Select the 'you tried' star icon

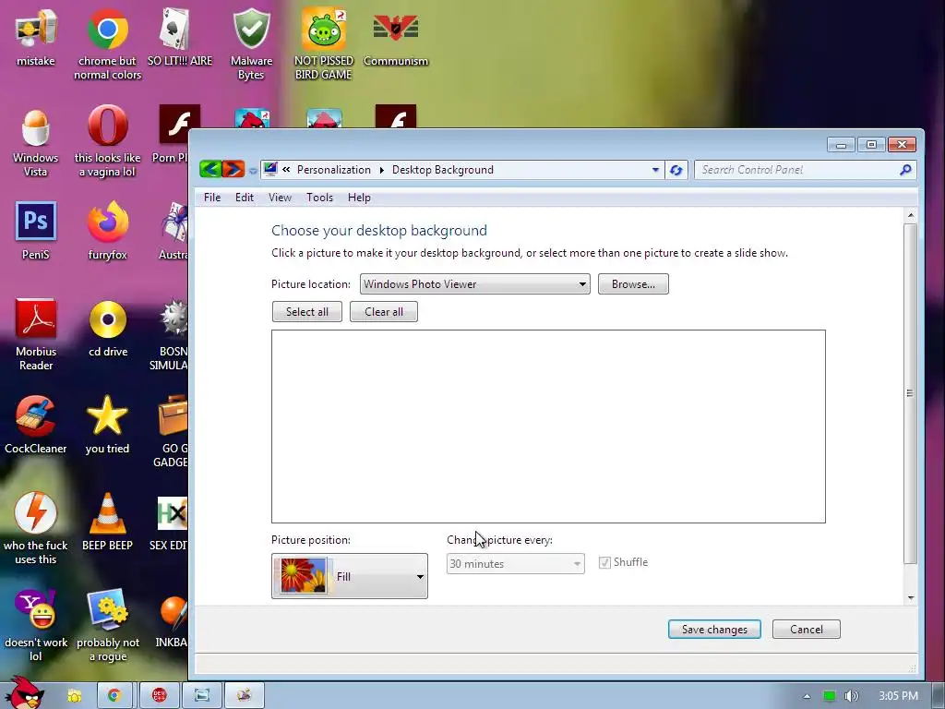[x=107, y=425]
